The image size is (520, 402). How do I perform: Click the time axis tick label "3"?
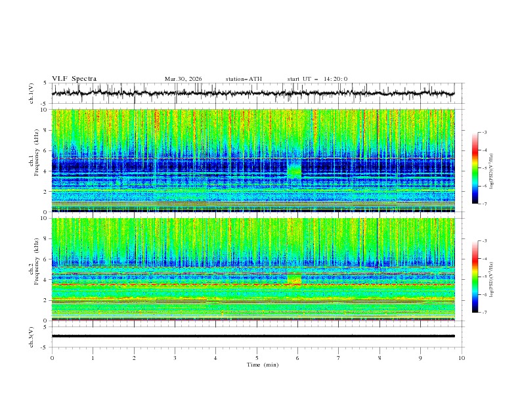pos(175,358)
